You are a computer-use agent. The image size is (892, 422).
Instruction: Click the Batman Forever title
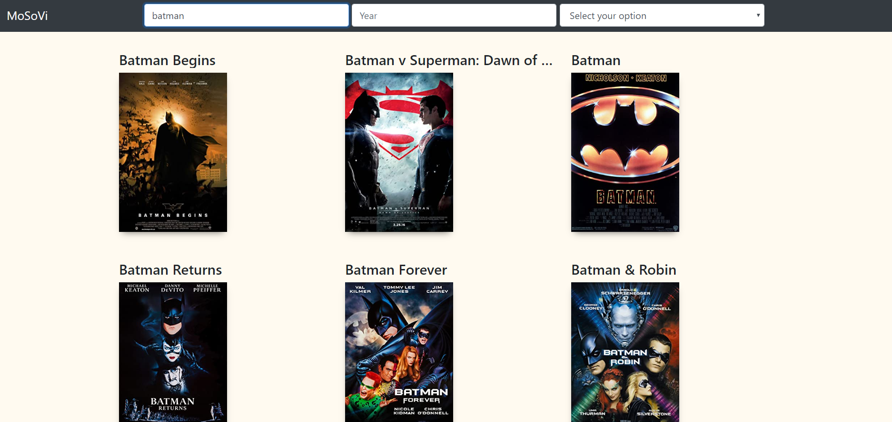[x=396, y=270]
